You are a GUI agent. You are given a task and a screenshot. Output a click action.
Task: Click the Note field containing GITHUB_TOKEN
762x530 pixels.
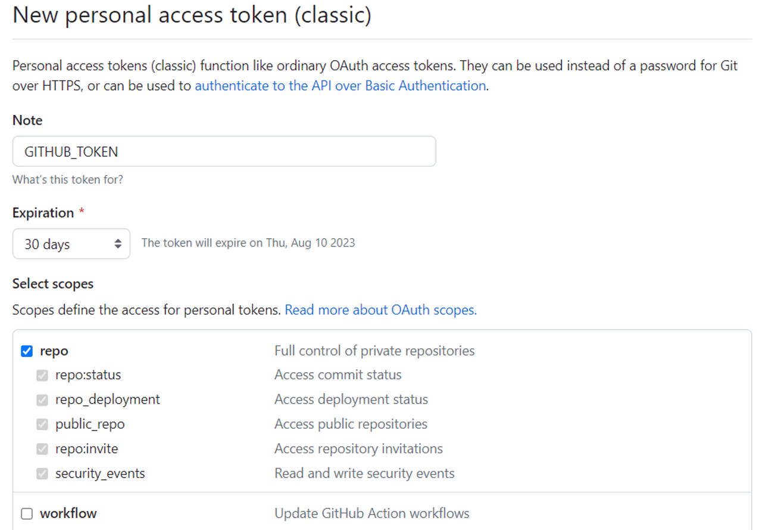coord(224,152)
